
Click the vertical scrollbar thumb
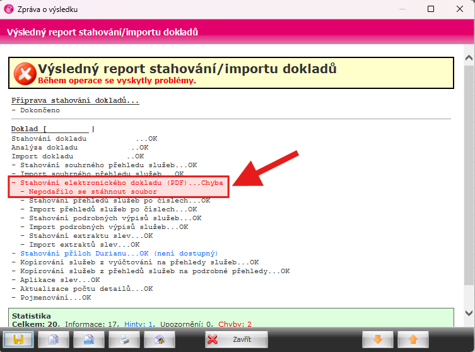[x=469, y=177]
